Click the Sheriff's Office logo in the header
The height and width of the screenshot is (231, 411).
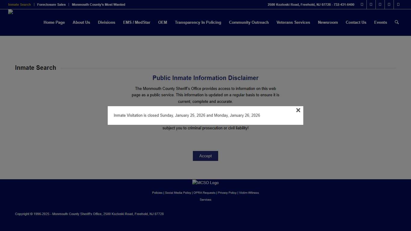pos(10,12)
